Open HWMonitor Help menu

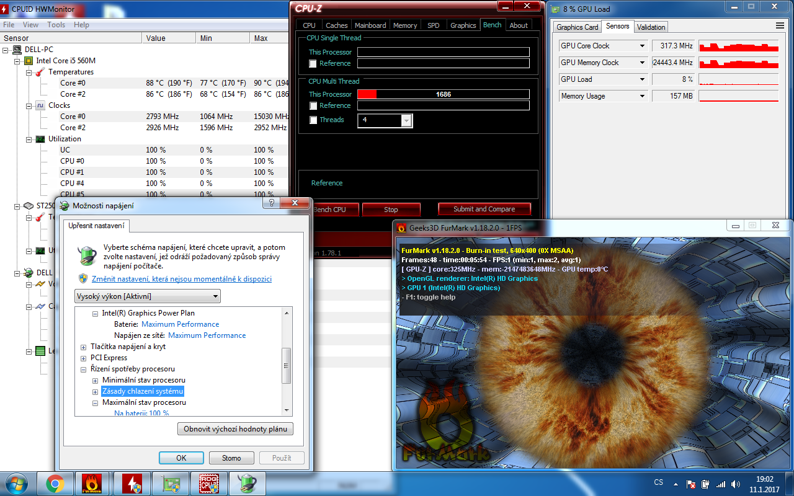coord(81,25)
